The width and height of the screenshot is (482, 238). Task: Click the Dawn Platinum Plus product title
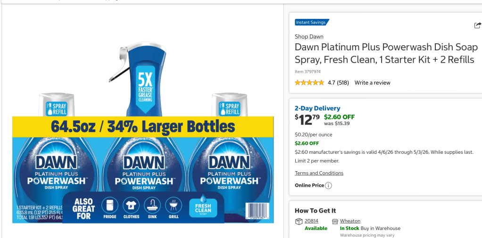click(386, 54)
